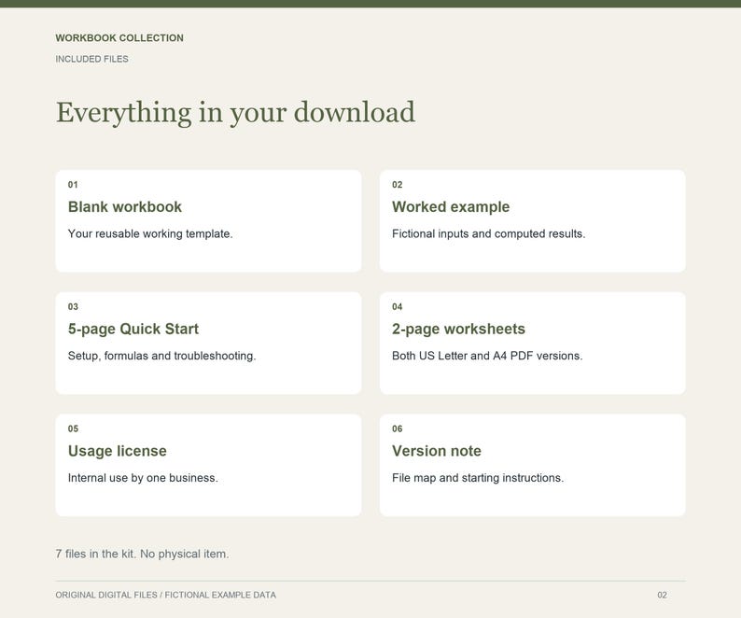The height and width of the screenshot is (618, 741).
Task: Select the card number '02' label
Action: point(397,185)
